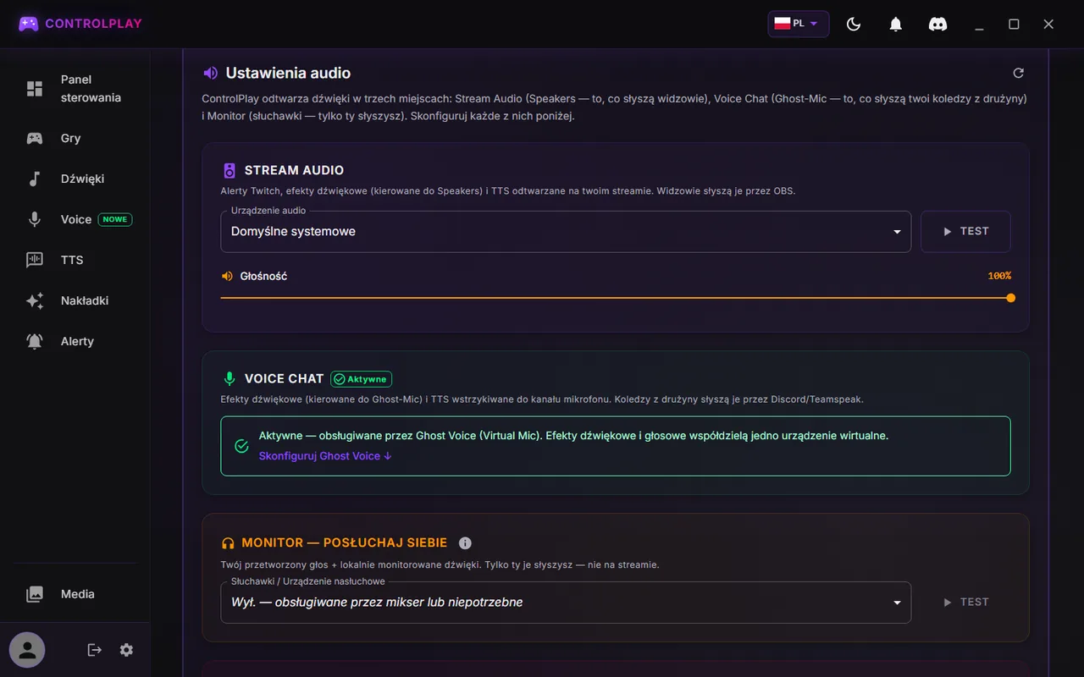
Task: Click the NOWE badge next to Voice
Action: pyautogui.click(x=115, y=219)
